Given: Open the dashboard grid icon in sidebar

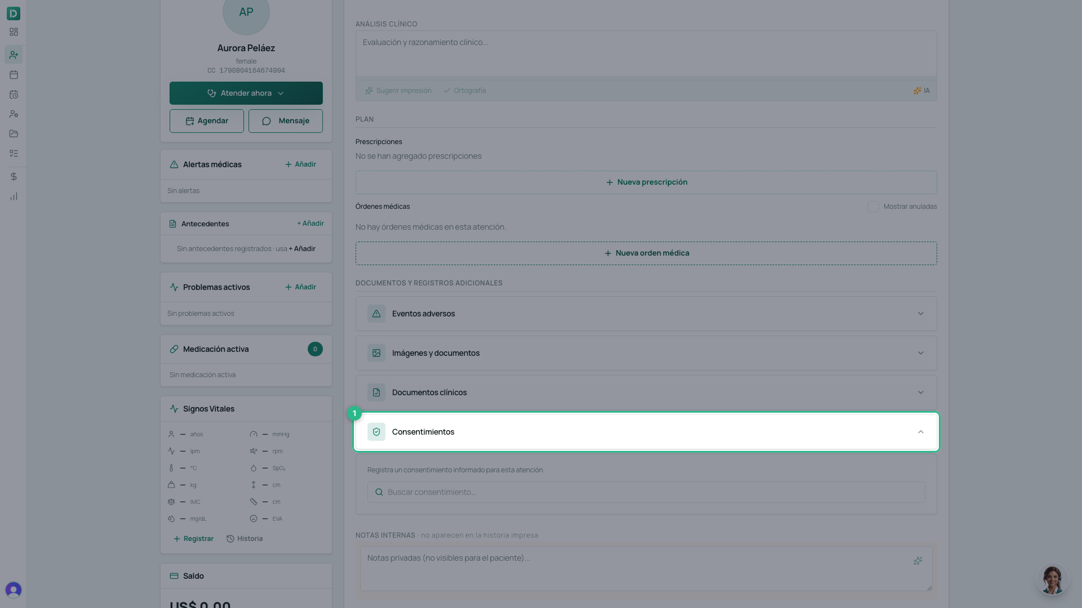Looking at the screenshot, I should coord(14,32).
